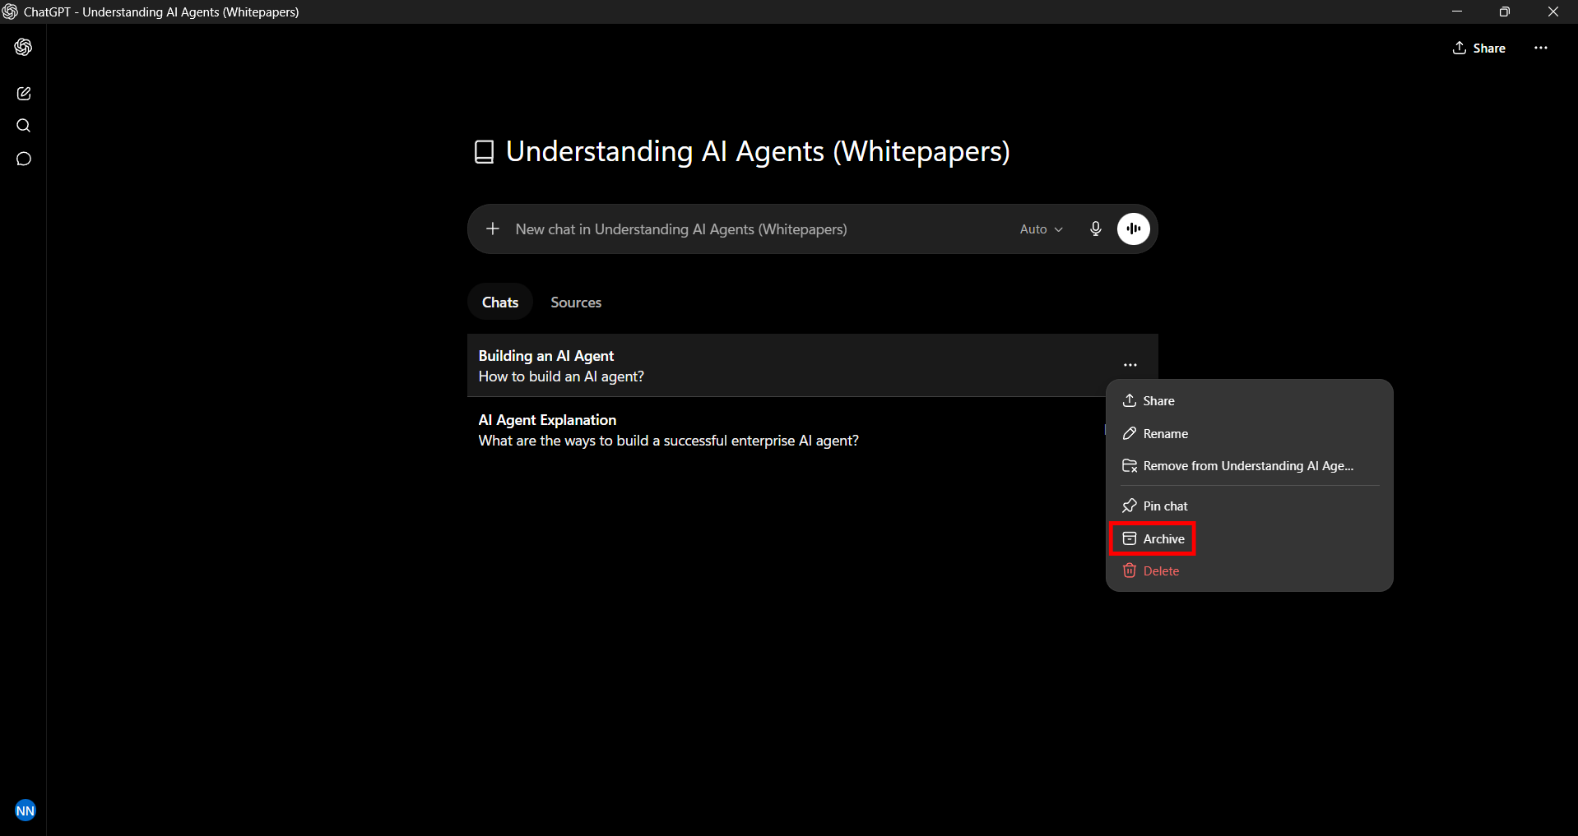This screenshot has height=836, width=1578.
Task: Open the top-right three-dot options menu
Action: 1541,48
